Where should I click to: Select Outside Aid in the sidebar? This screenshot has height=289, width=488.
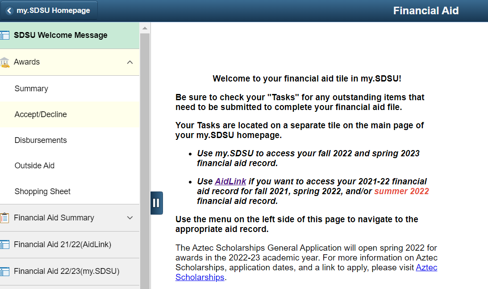click(x=70, y=166)
